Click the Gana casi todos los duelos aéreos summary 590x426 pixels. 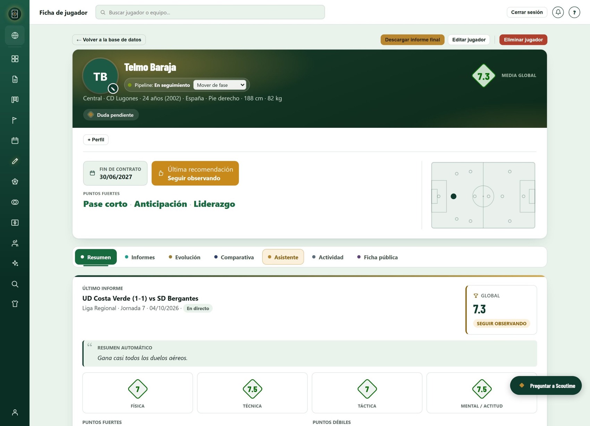click(x=142, y=358)
